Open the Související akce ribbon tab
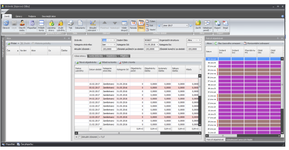The image size is (289, 150). (49, 16)
